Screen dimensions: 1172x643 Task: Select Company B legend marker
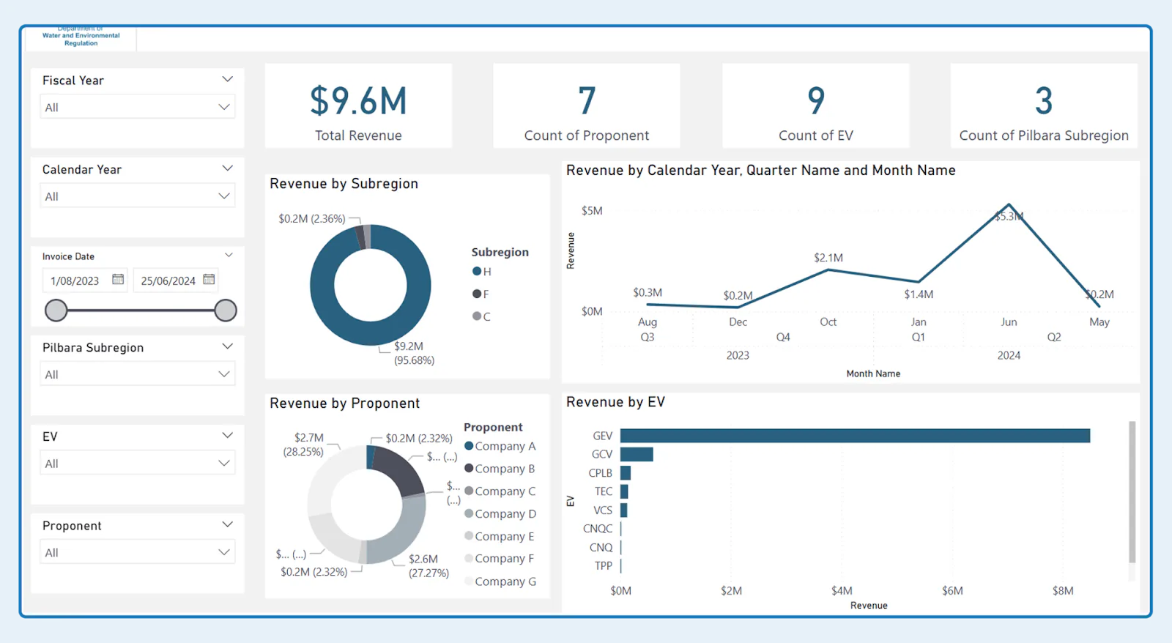(x=469, y=468)
